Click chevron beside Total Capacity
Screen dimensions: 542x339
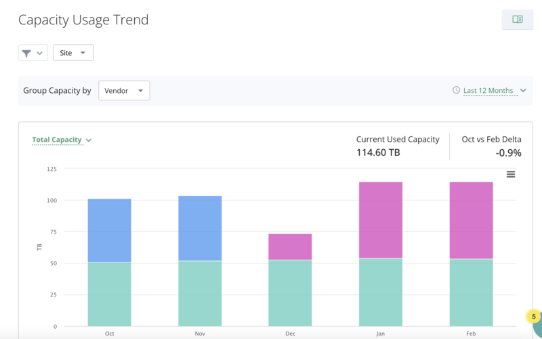click(x=89, y=140)
